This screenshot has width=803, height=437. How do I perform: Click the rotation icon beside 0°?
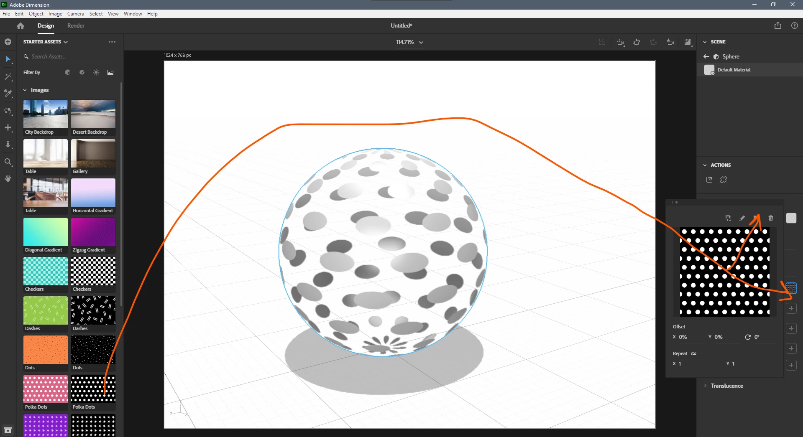[x=747, y=337]
